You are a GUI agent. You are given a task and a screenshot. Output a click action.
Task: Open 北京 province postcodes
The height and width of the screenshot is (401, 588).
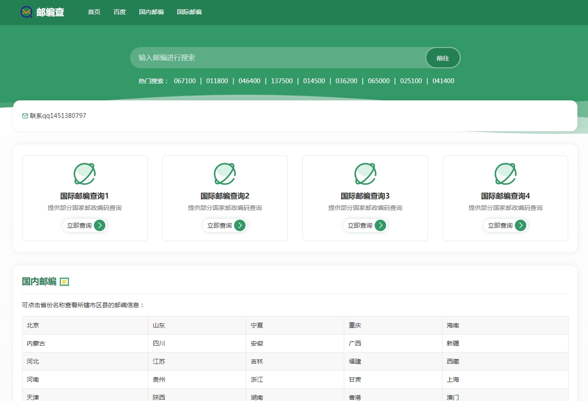coord(33,325)
